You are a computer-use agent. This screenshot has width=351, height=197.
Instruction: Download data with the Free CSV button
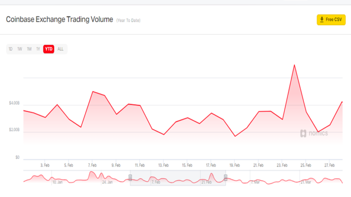tap(331, 20)
